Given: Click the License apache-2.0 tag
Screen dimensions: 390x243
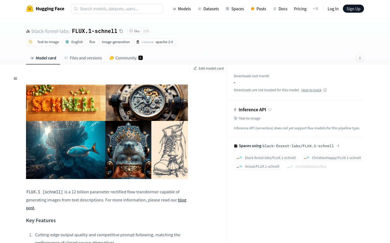Looking at the screenshot, I should click(x=155, y=42).
